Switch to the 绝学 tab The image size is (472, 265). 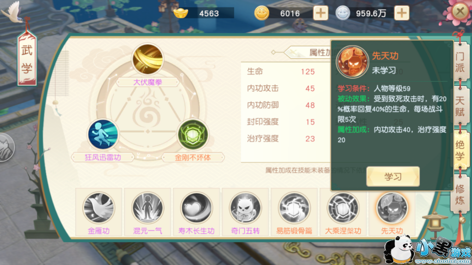[460, 150]
